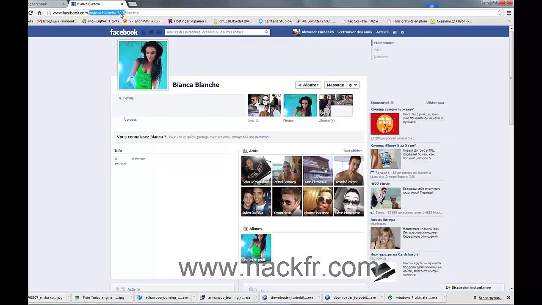
Task: Open Discussion instantanée chat bar
Action: [x=474, y=288]
